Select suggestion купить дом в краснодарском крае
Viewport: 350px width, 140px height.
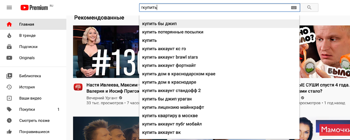click(x=219, y=74)
